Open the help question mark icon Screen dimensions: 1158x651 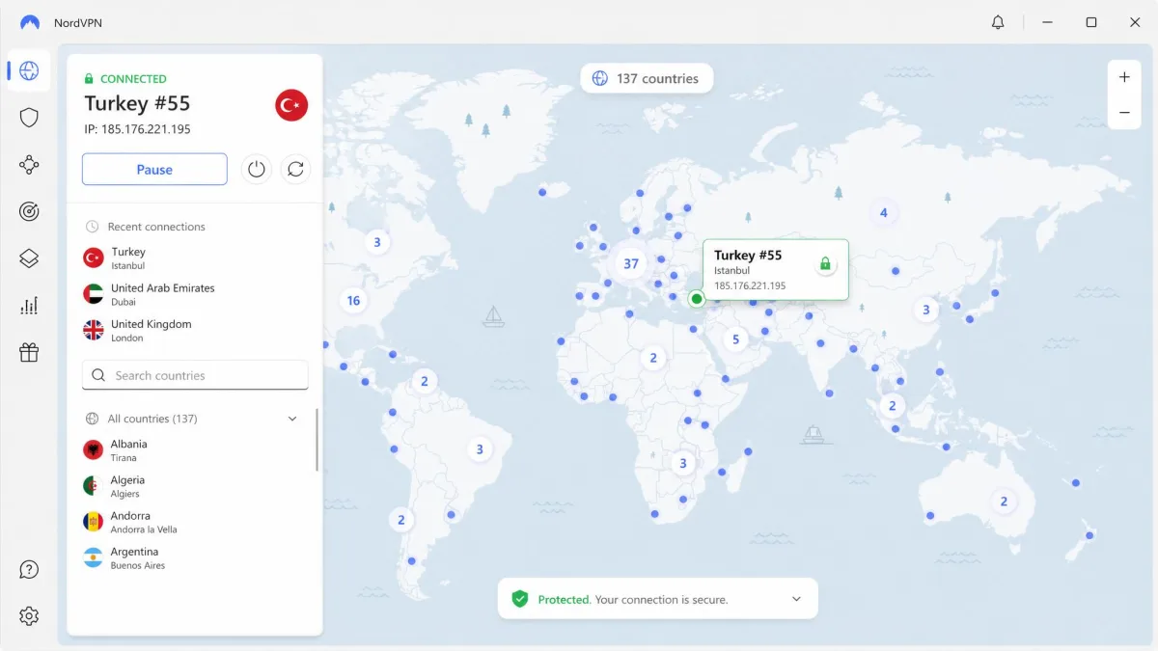(29, 569)
